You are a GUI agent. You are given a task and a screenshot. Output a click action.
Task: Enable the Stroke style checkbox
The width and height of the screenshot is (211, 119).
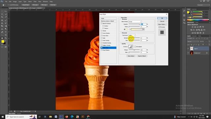102,31
